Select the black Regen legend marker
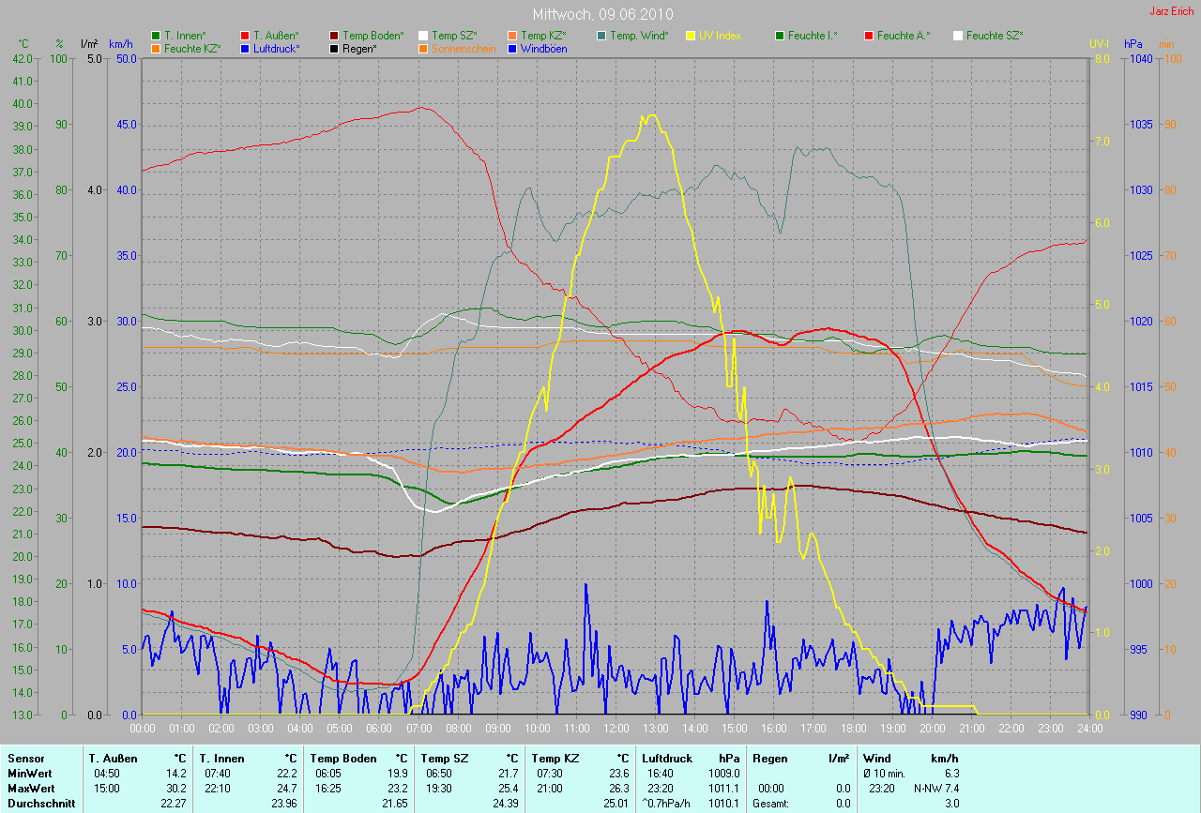Image resolution: width=1201 pixels, height=813 pixels. (335, 48)
